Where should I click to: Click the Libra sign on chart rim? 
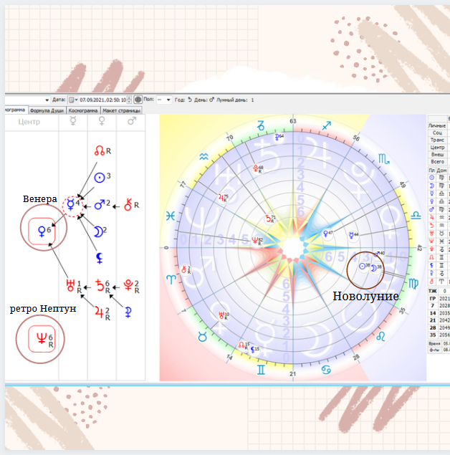pos(416,215)
